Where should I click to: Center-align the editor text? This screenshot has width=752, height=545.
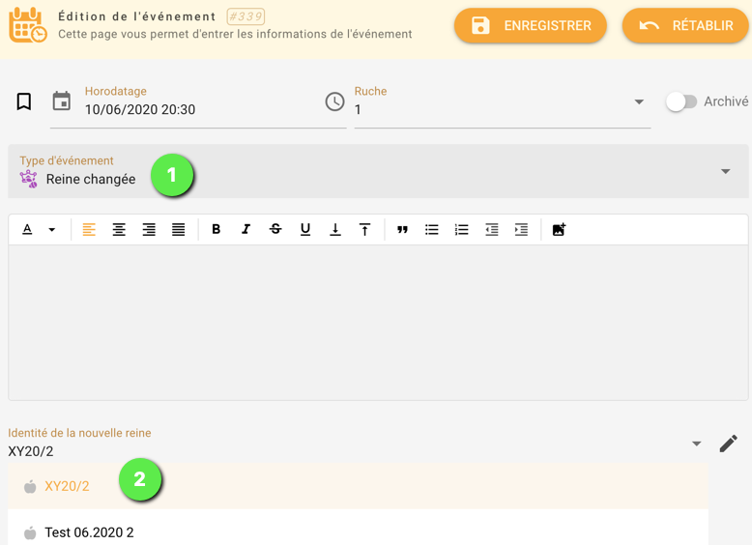[119, 229]
